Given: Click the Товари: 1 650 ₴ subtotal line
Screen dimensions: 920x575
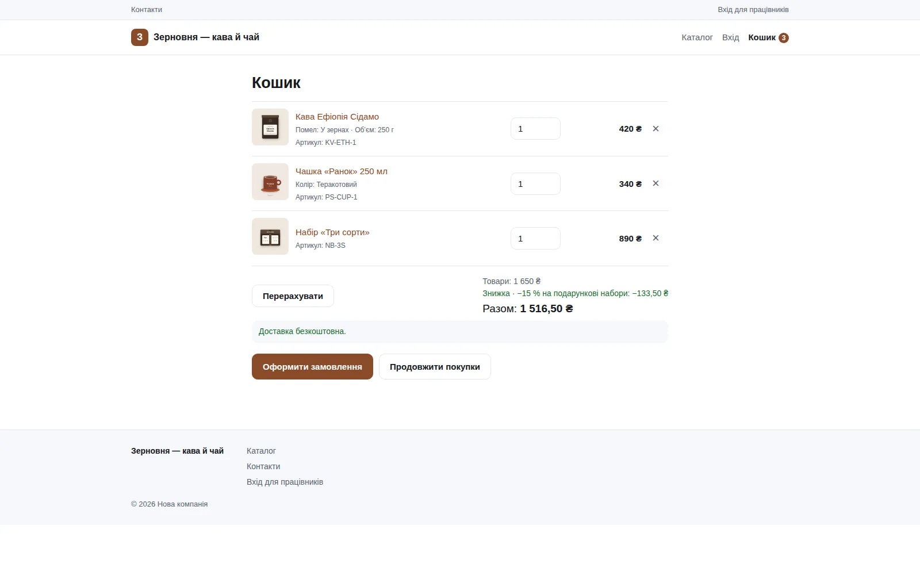Looking at the screenshot, I should 512,281.
